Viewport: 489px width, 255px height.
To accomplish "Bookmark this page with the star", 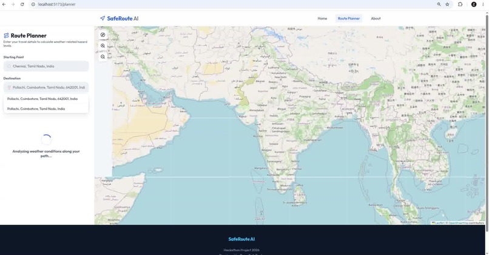I will [447, 4].
